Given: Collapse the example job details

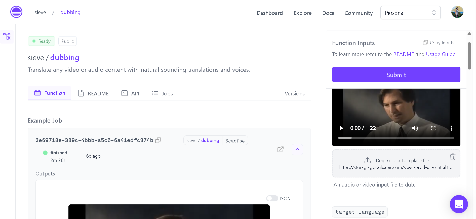Looking at the screenshot, I should 297,150.
